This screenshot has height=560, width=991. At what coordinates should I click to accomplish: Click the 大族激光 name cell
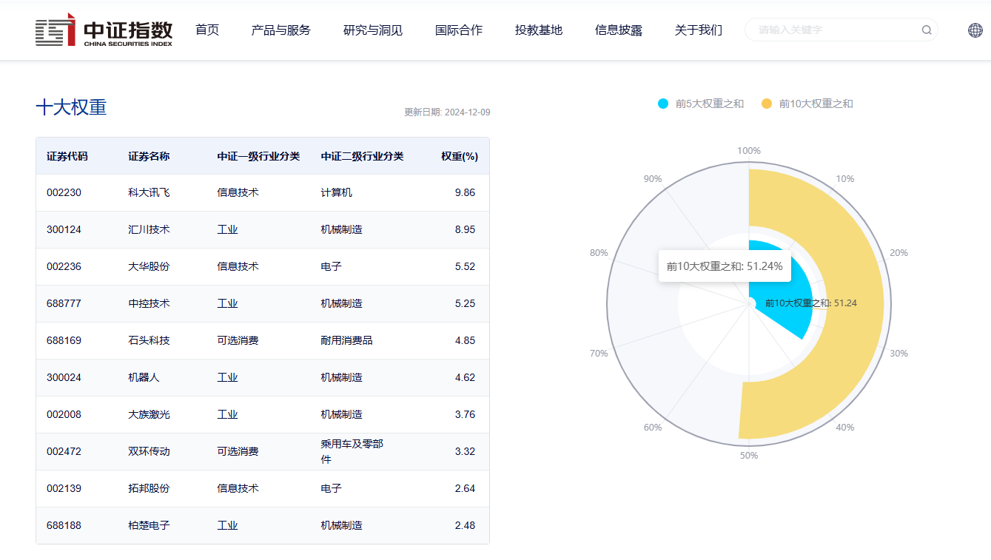click(149, 414)
